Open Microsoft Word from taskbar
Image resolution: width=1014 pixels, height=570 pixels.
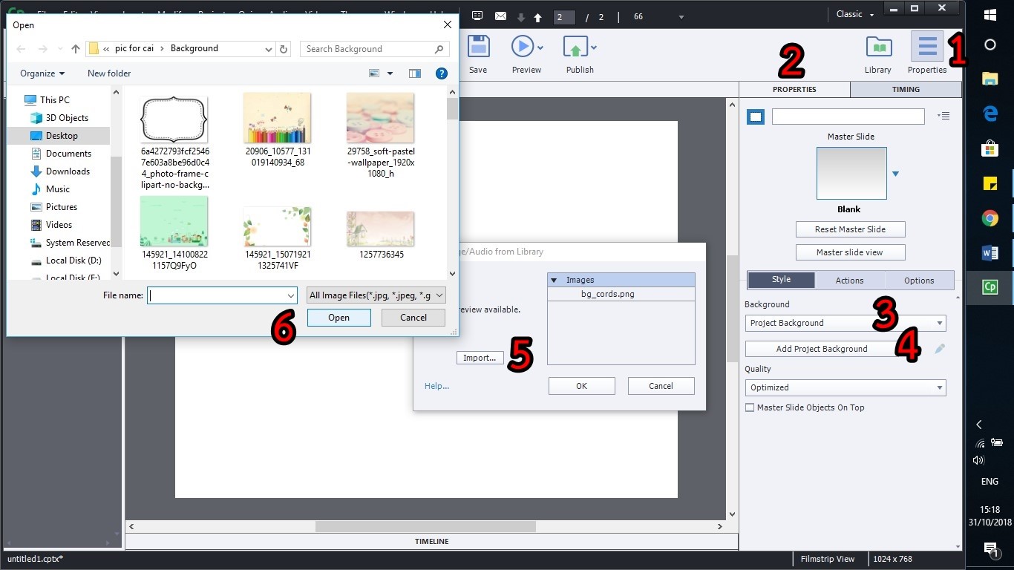click(990, 253)
